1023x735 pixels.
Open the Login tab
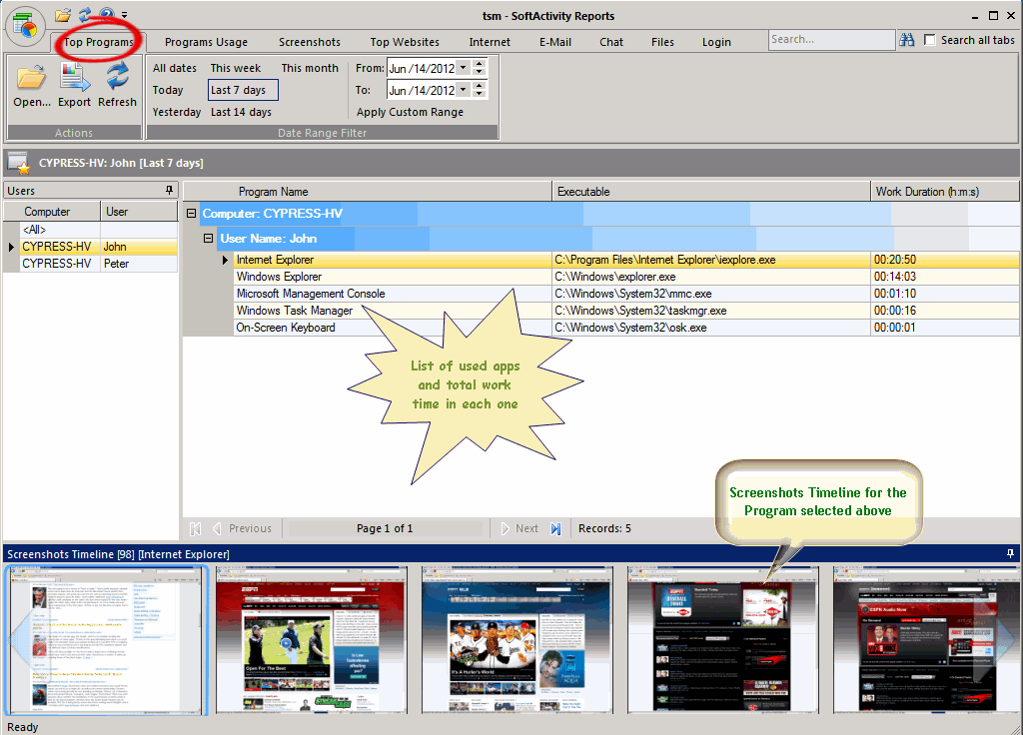pyautogui.click(x=716, y=42)
